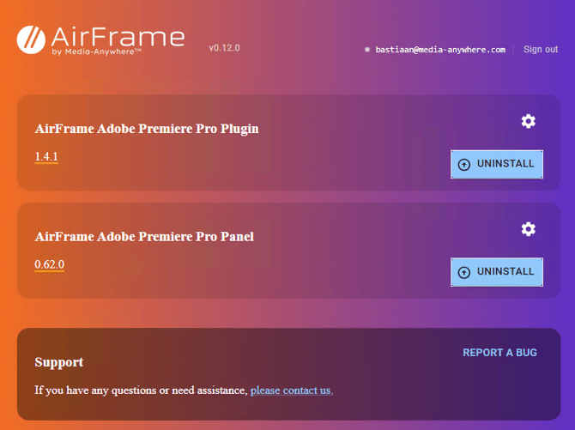Sign out of the account
This screenshot has height=430, width=575.
coord(541,49)
